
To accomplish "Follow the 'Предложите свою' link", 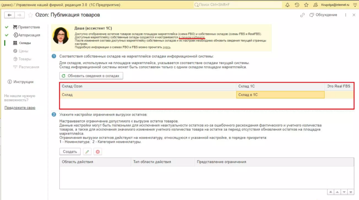I will 20,108.
